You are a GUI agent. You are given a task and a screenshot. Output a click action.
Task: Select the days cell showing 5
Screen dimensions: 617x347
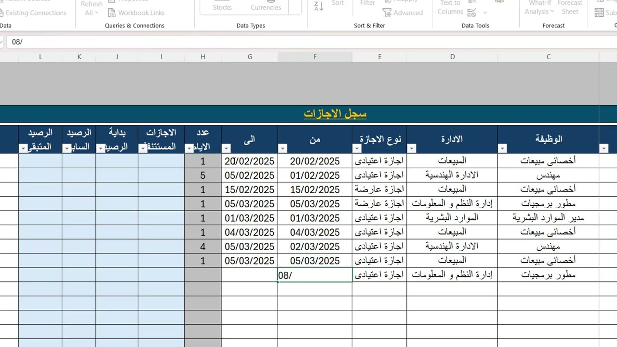[203, 175]
